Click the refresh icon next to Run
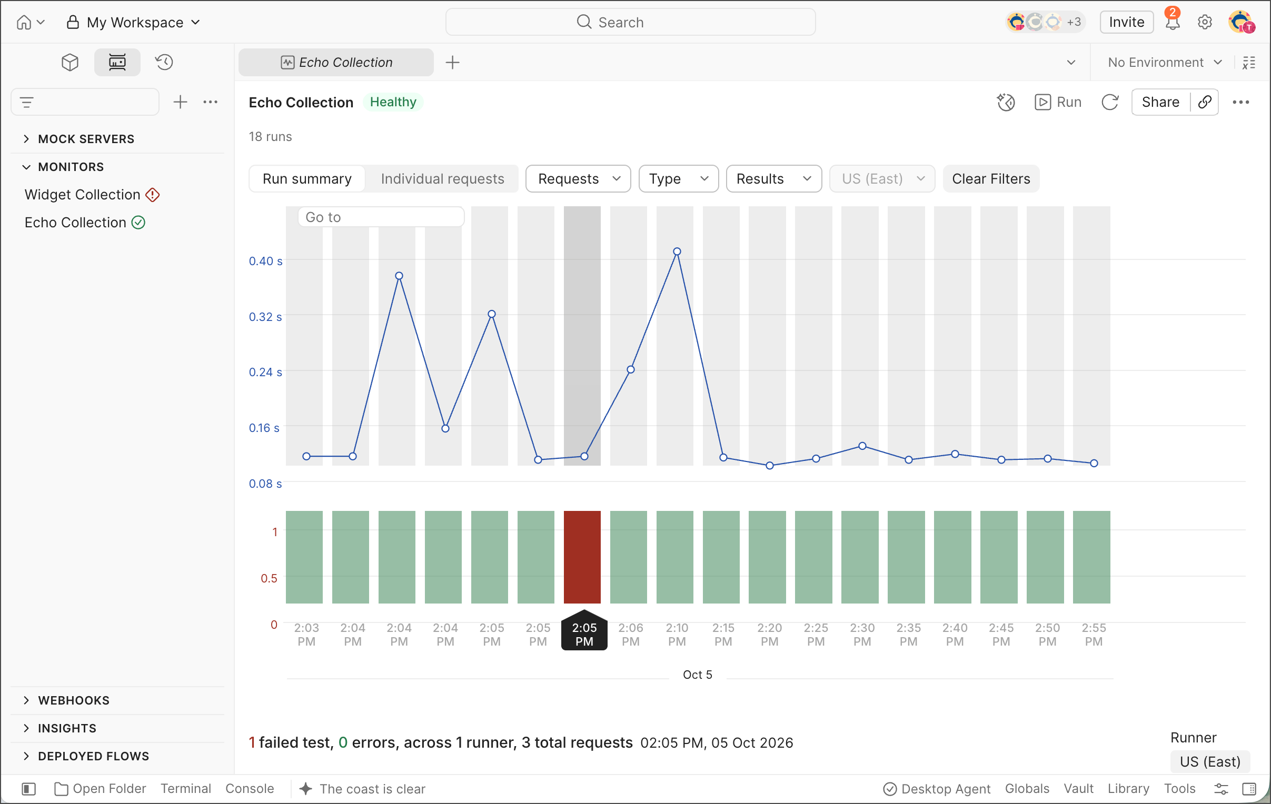1271x804 pixels. point(1110,103)
